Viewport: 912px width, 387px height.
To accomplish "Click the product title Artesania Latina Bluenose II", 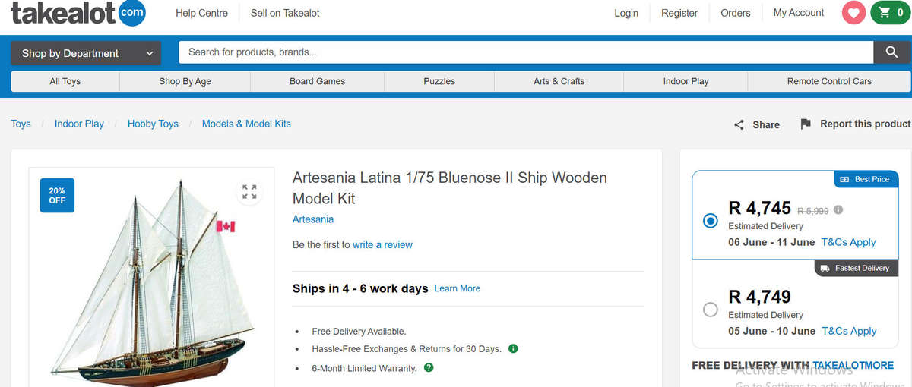I will tap(450, 188).
